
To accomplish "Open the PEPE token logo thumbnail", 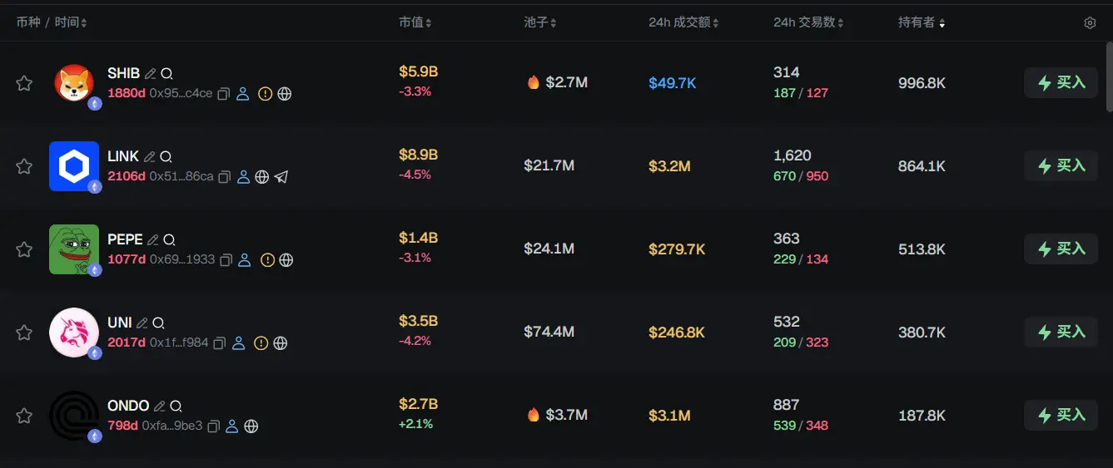I will (x=74, y=249).
